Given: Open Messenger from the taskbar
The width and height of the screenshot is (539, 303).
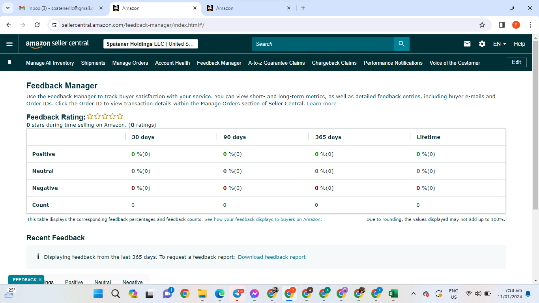Looking at the screenshot, I should click(x=255, y=294).
